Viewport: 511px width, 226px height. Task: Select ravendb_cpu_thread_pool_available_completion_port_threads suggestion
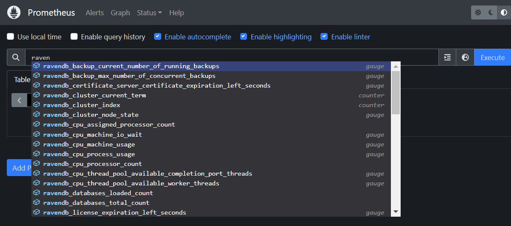pos(211,174)
